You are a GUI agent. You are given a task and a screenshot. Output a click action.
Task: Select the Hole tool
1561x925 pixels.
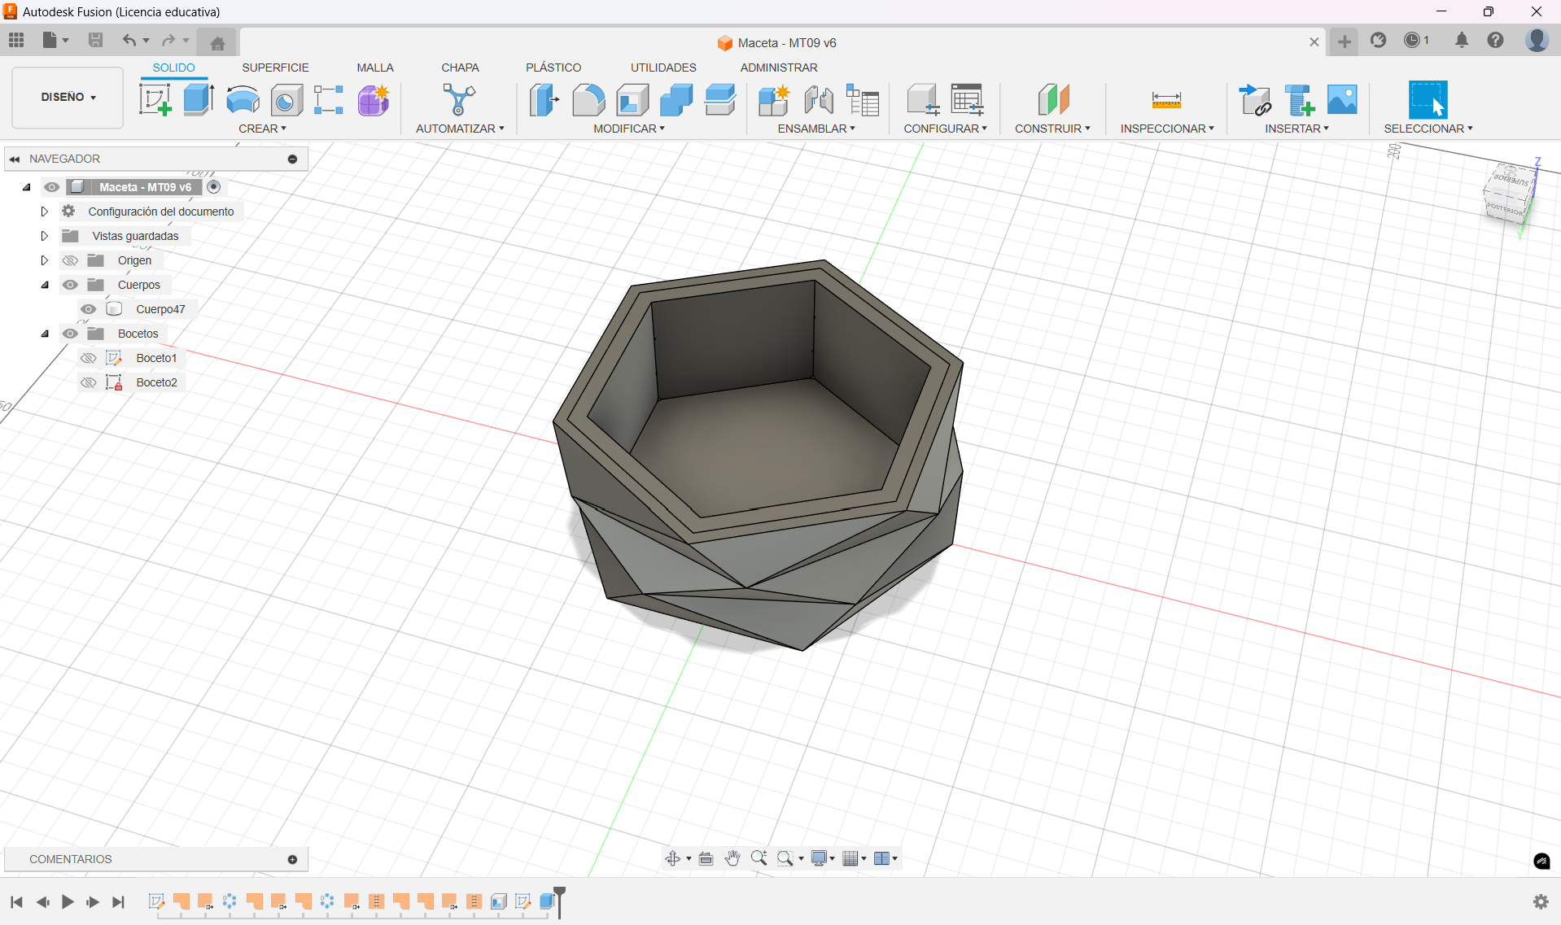pyautogui.click(x=286, y=100)
